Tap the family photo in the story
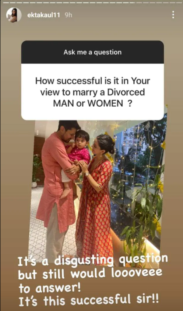Viewport: 183px width, 311px height. [97, 191]
